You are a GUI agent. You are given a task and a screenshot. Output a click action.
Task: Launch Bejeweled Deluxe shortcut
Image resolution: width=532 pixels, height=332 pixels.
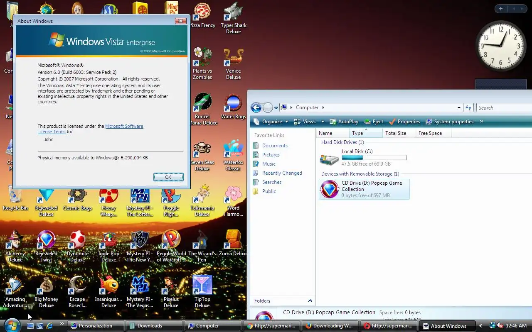[x=47, y=201]
